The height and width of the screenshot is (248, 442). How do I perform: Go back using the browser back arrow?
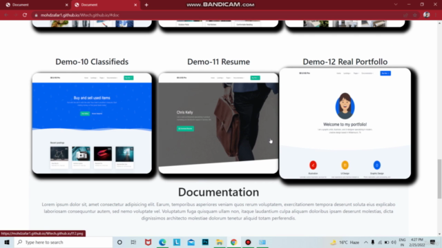(x=6, y=15)
